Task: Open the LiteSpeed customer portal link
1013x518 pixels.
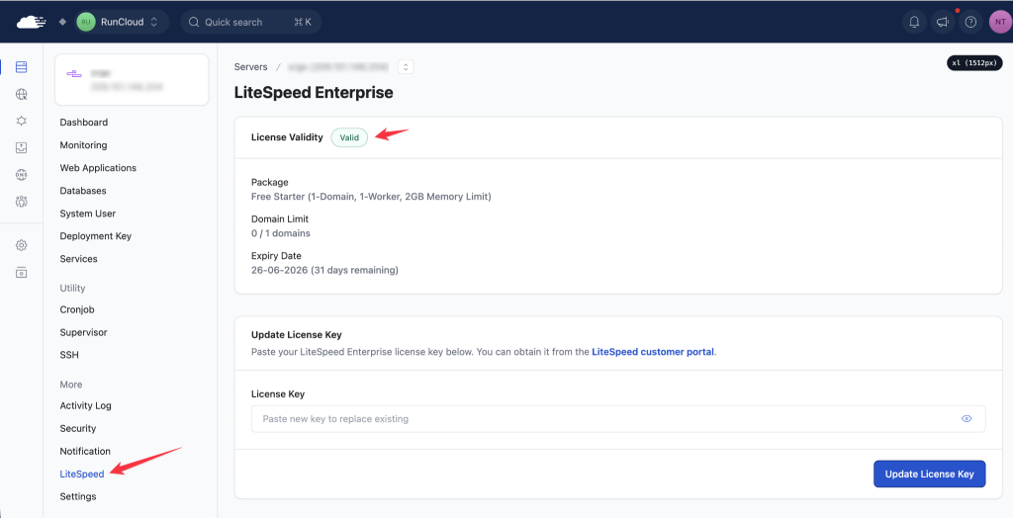Action: (653, 352)
